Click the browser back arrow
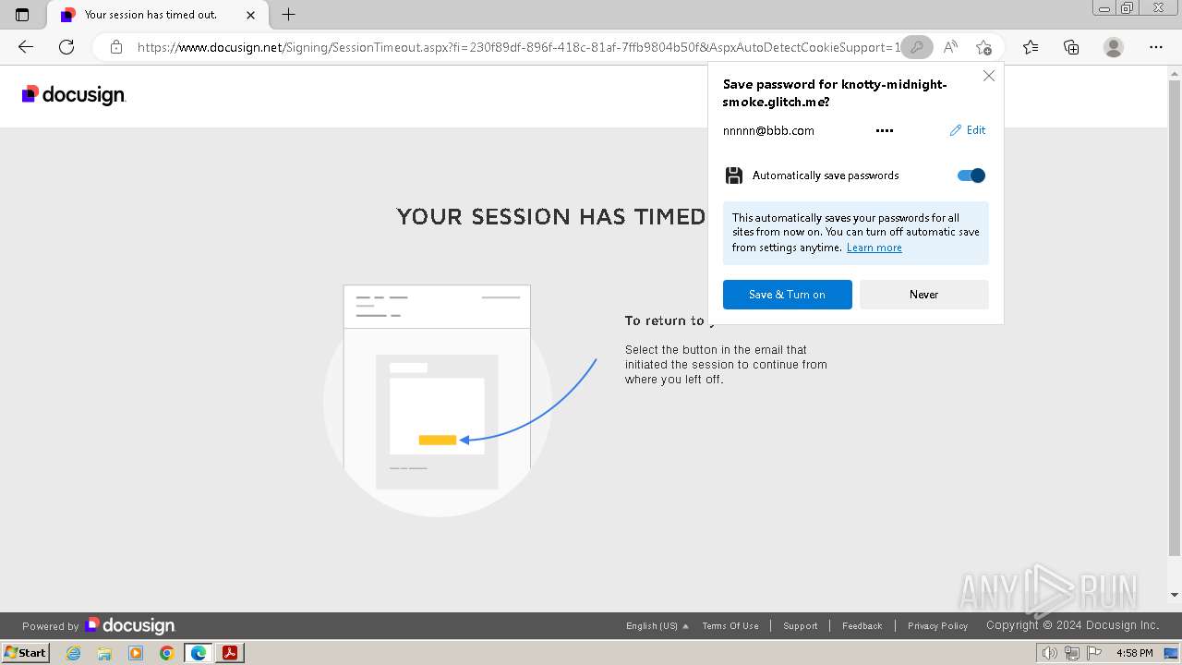Screen dimensions: 1182x665 coord(26,47)
